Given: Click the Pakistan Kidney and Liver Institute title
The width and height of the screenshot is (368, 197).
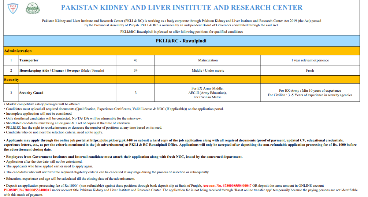Looking at the screenshot, I should (182, 7).
